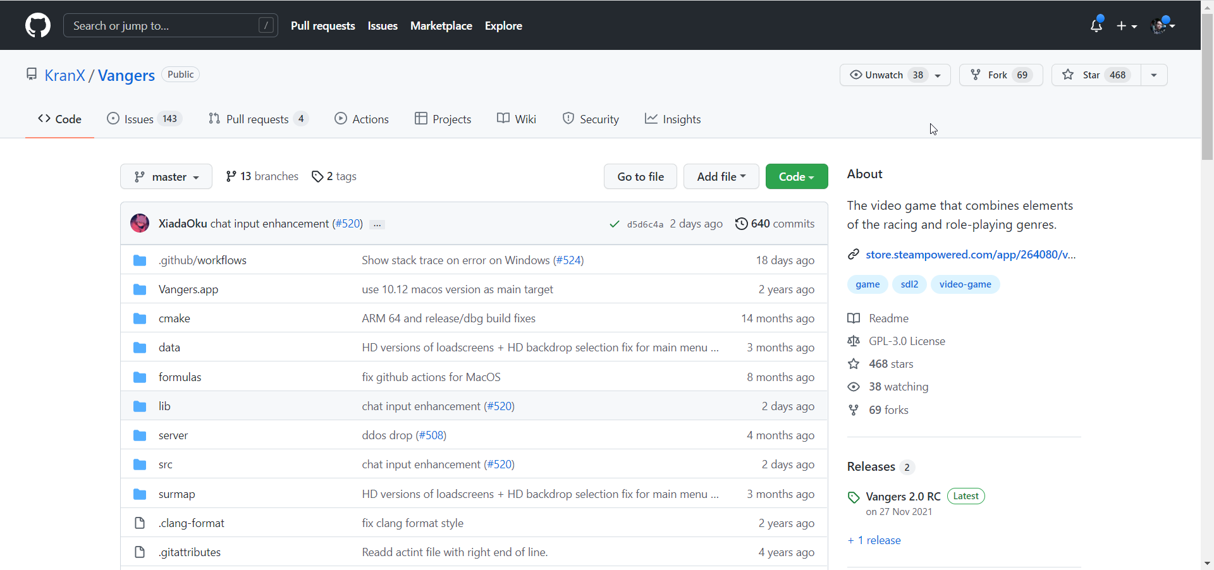
Task: Open the green Code dropdown
Action: click(x=797, y=176)
